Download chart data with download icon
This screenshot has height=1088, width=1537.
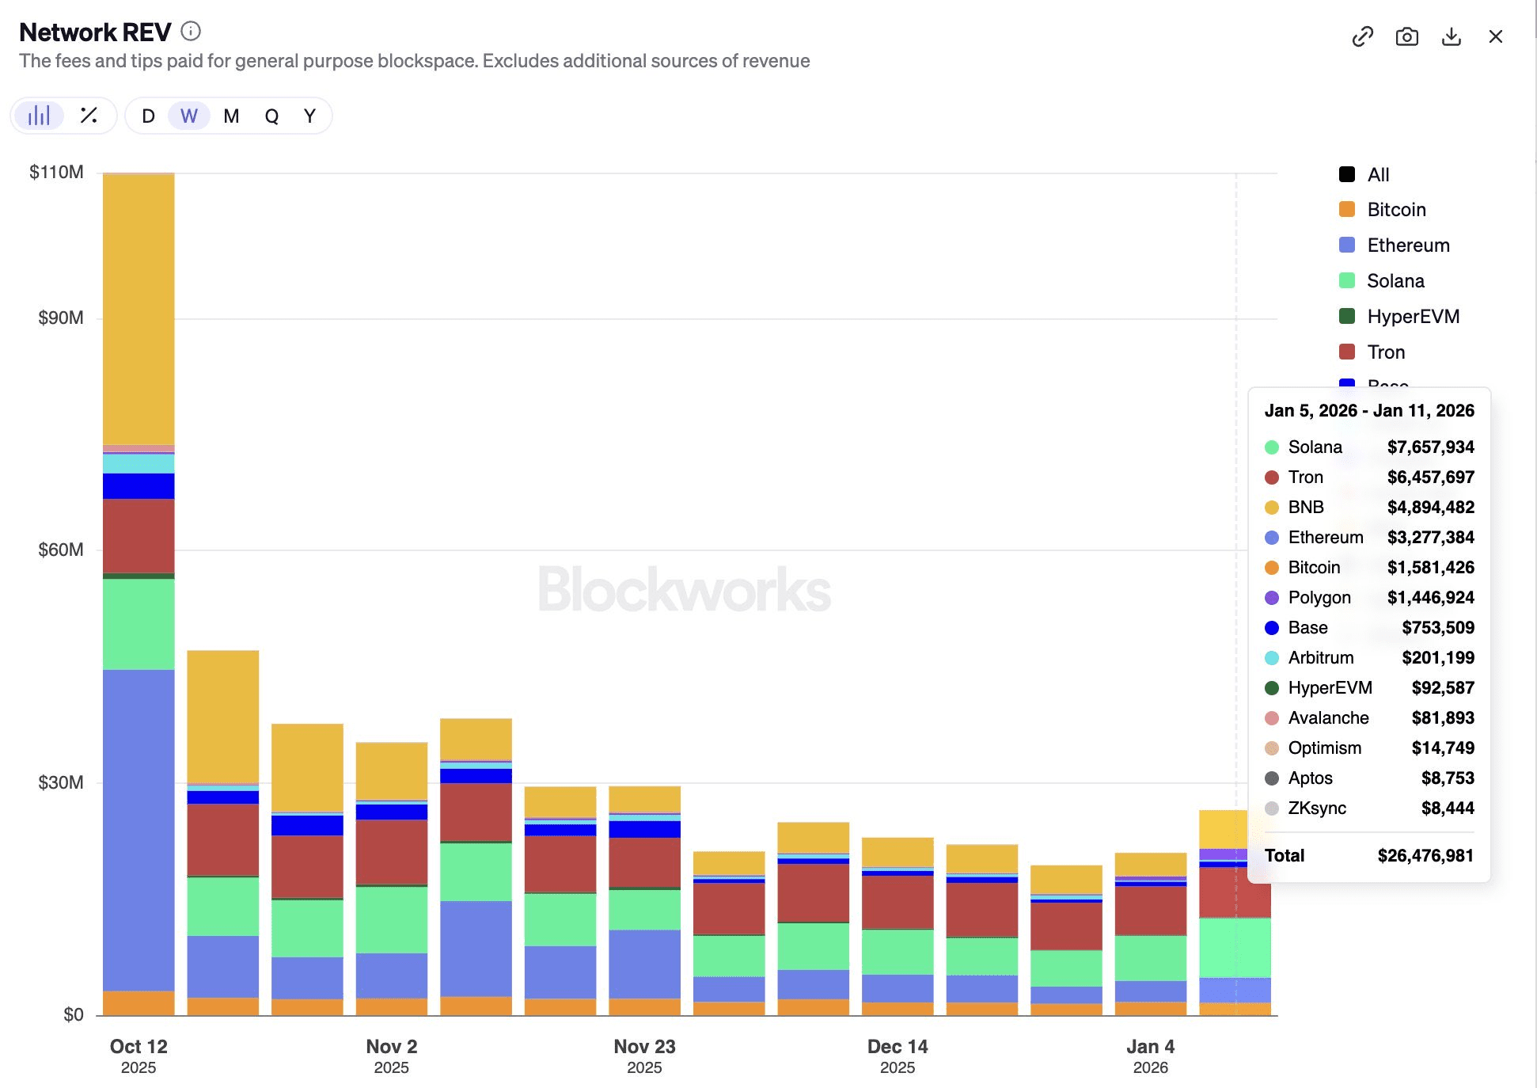(x=1451, y=36)
